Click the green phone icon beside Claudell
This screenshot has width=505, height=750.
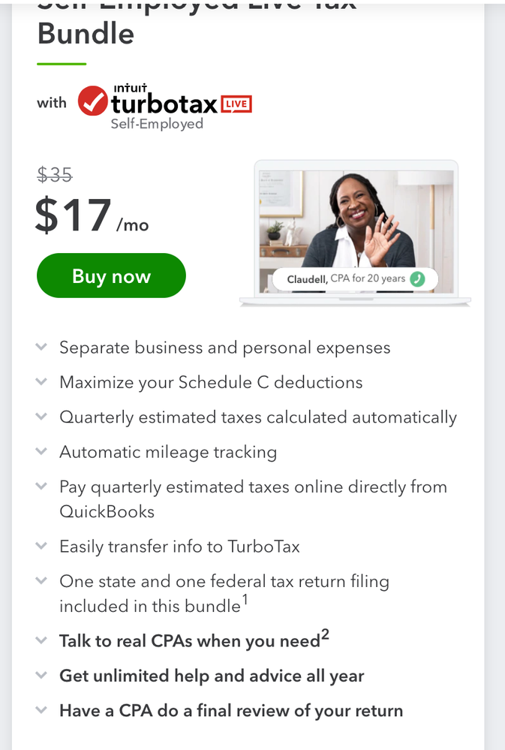tap(417, 279)
